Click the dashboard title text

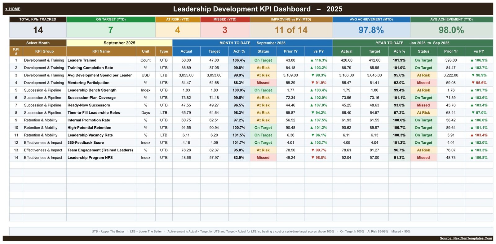(x=258, y=9)
